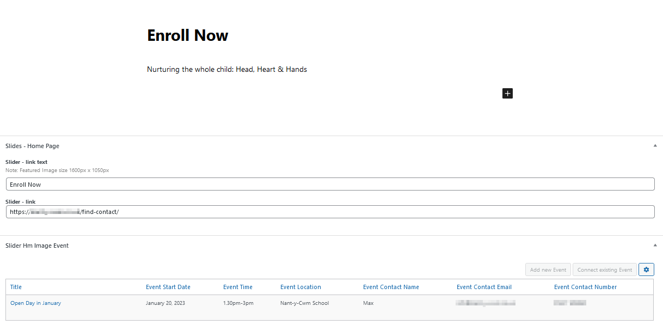Sort by Event Contact Name column

(x=391, y=287)
